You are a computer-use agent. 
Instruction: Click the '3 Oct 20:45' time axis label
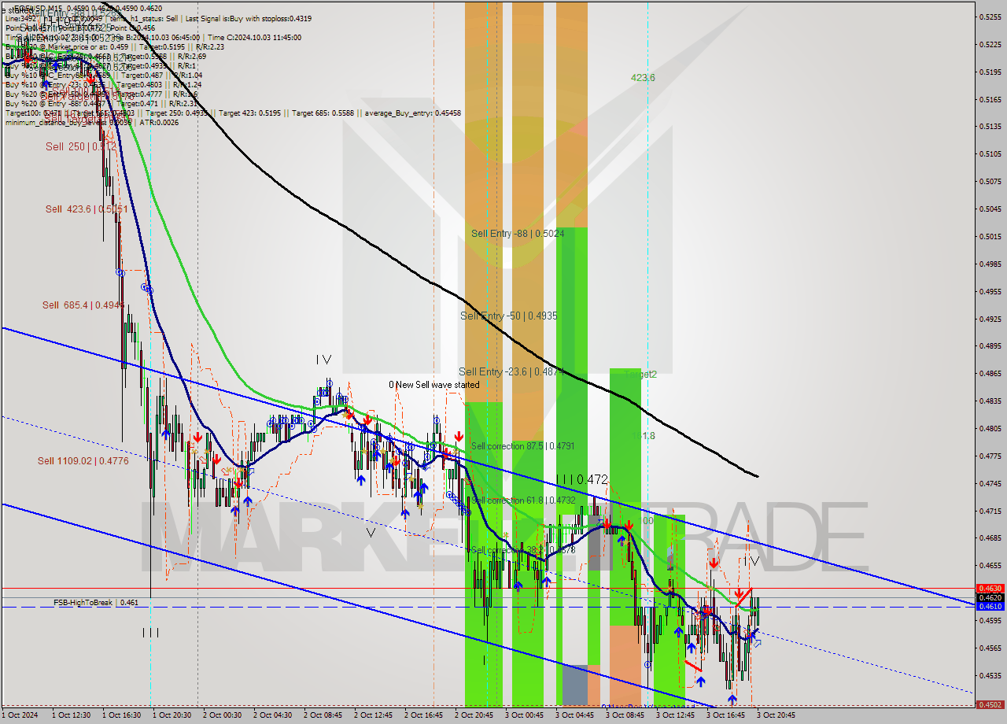point(776,715)
